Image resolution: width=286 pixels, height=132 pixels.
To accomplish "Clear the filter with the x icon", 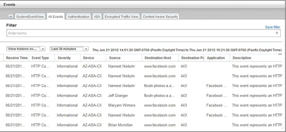I will point(277,33).
